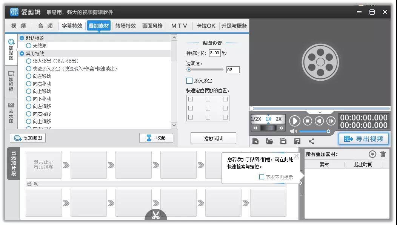Open an existing project folder icon

[x=269, y=141]
